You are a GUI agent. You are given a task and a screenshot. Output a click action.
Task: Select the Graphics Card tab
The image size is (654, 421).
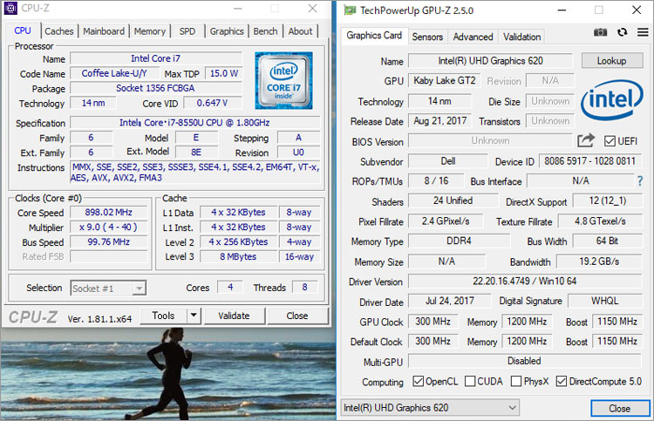coord(374,36)
